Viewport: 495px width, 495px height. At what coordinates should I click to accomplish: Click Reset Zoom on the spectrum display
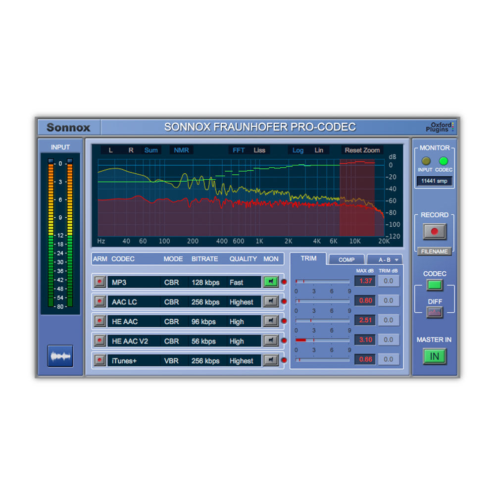click(x=361, y=150)
